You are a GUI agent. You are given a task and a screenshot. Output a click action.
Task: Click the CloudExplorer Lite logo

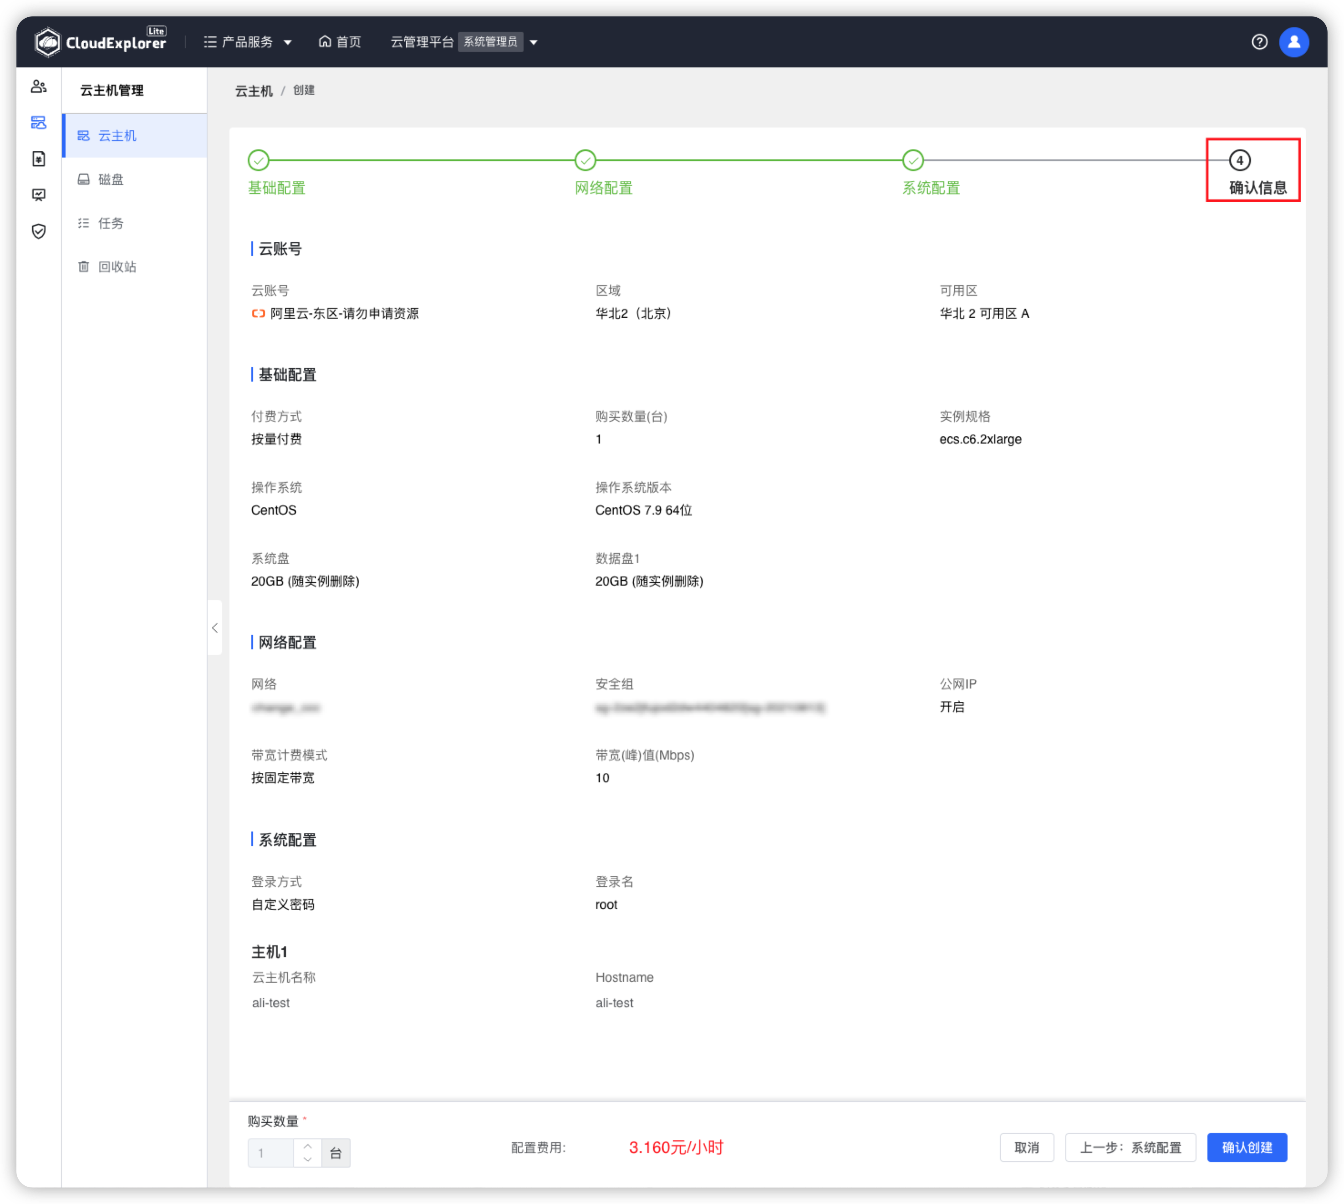(101, 42)
